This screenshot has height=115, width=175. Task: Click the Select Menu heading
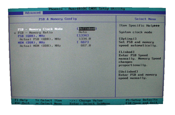click(145, 19)
